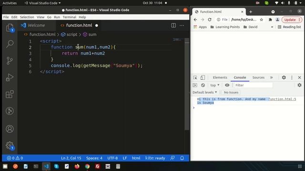Create live expression with eye icon
The width and height of the screenshot is (305, 171).
point(227,85)
